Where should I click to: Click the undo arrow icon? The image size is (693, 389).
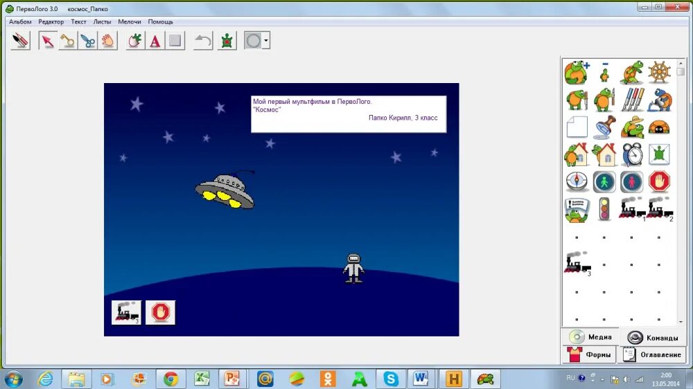click(203, 41)
